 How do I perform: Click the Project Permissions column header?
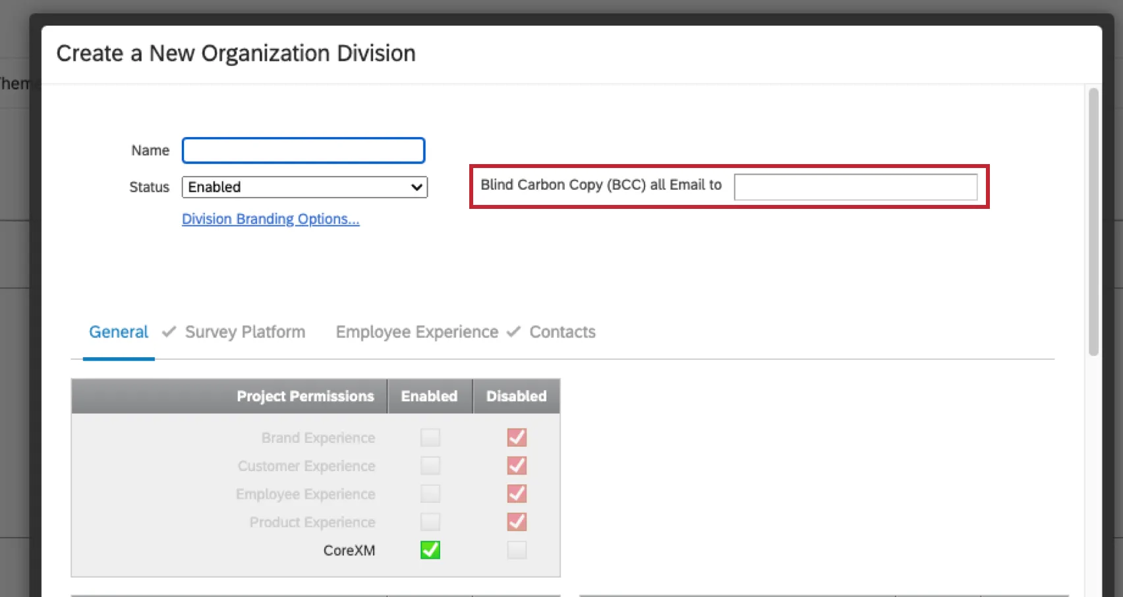click(304, 396)
